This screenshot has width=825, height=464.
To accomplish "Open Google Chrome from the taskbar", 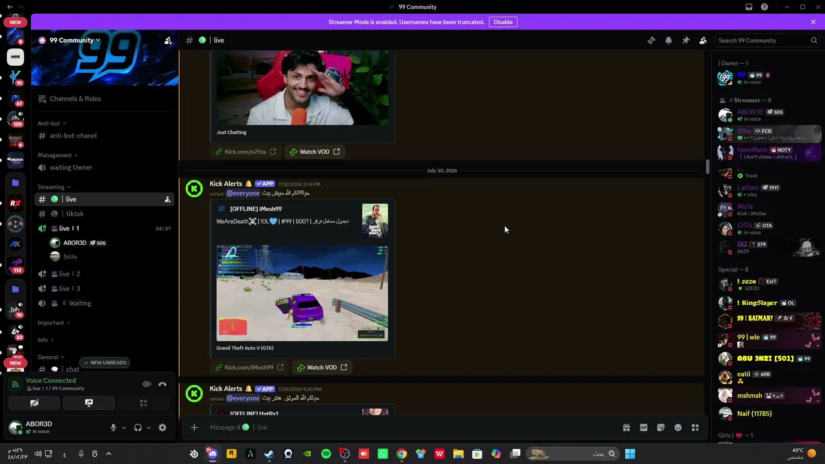I will tap(402, 454).
